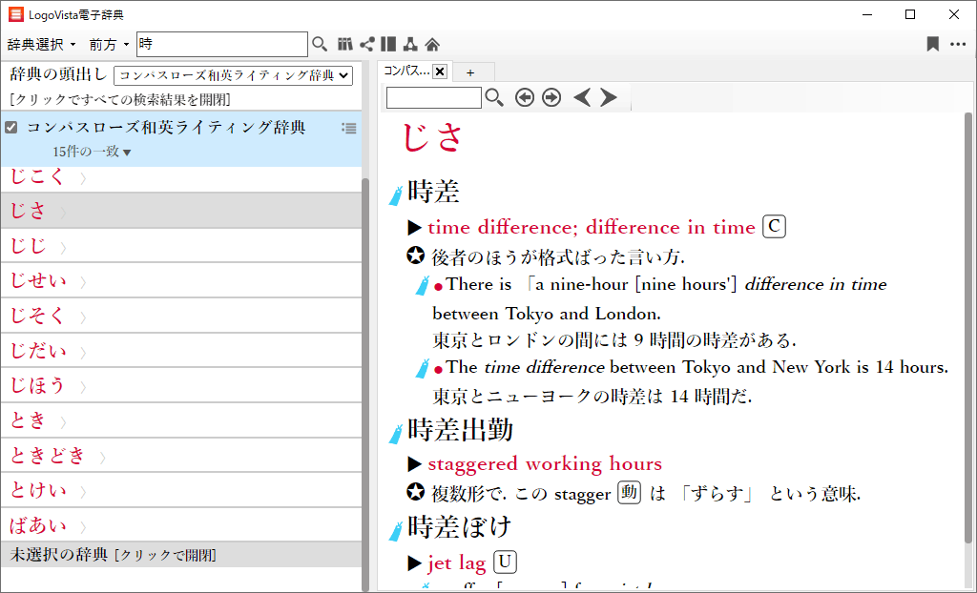Screen dimensions: 977x593
Task: Click the note 後者のほうが格式ばった言い方
Action: (558, 256)
